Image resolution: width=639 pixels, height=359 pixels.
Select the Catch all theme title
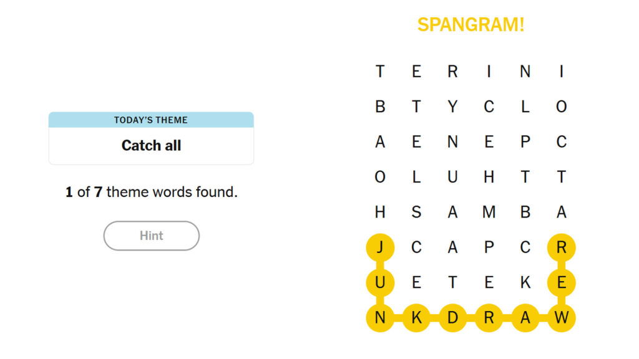(x=151, y=145)
